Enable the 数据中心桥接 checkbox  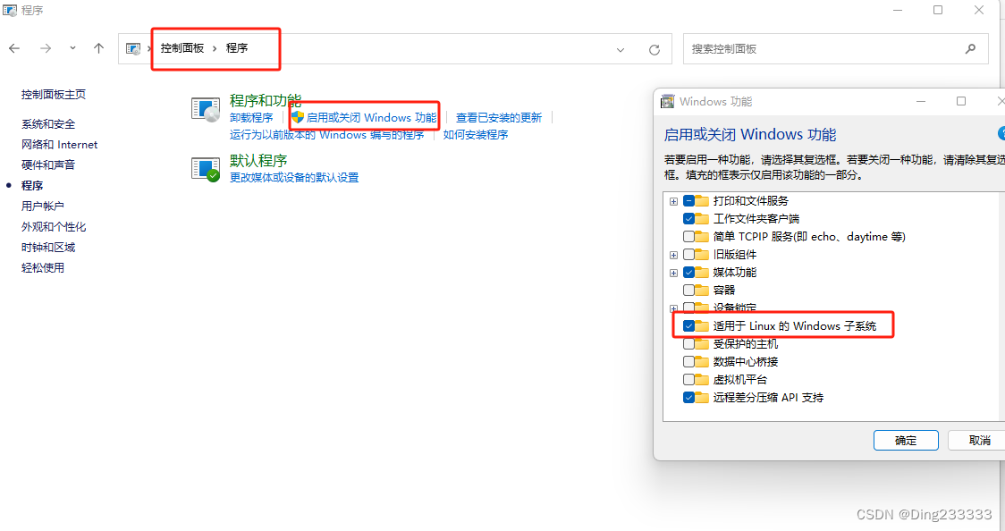tap(688, 361)
